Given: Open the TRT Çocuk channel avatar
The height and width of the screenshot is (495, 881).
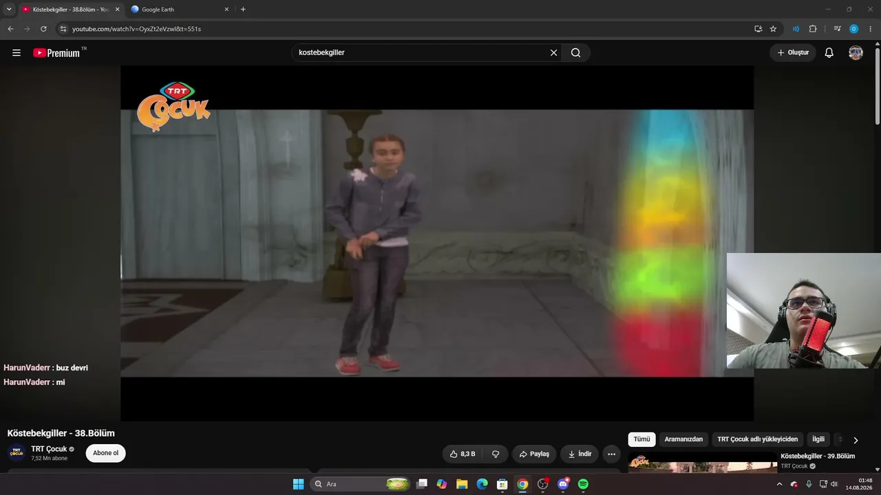Looking at the screenshot, I should (x=17, y=453).
